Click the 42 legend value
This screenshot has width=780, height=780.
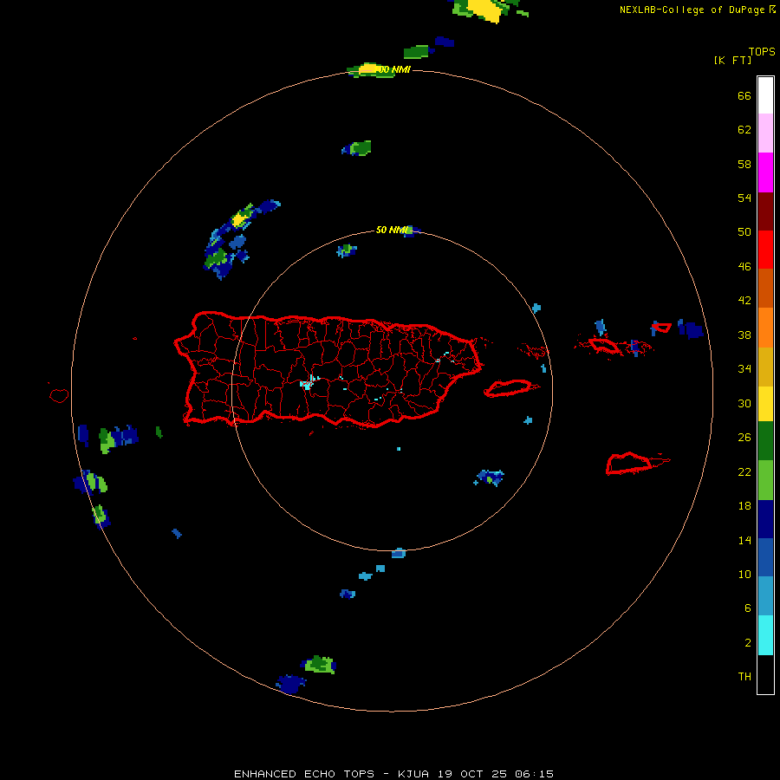[x=744, y=300]
